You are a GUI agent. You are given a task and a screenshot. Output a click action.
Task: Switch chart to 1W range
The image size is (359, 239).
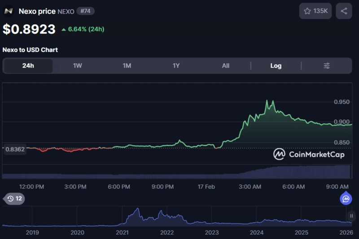(x=78, y=66)
